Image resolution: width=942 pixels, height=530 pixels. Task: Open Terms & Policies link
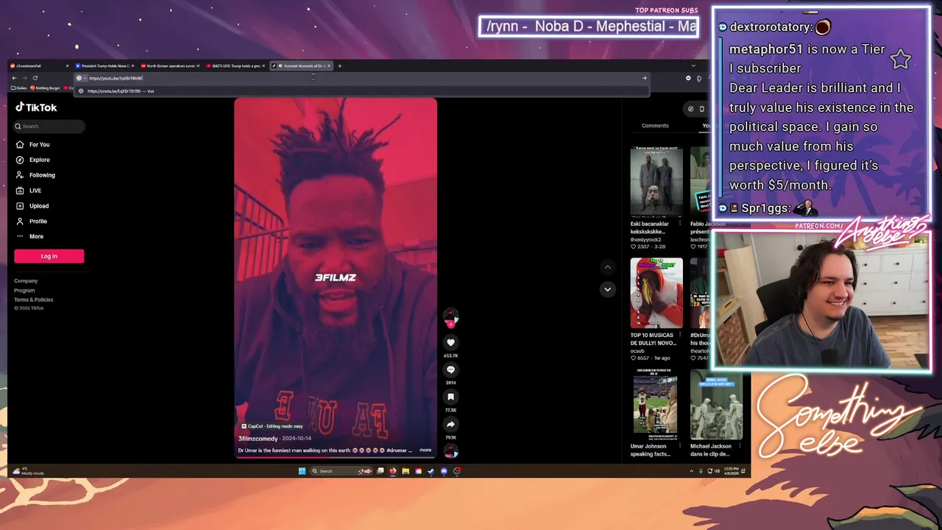pos(33,300)
